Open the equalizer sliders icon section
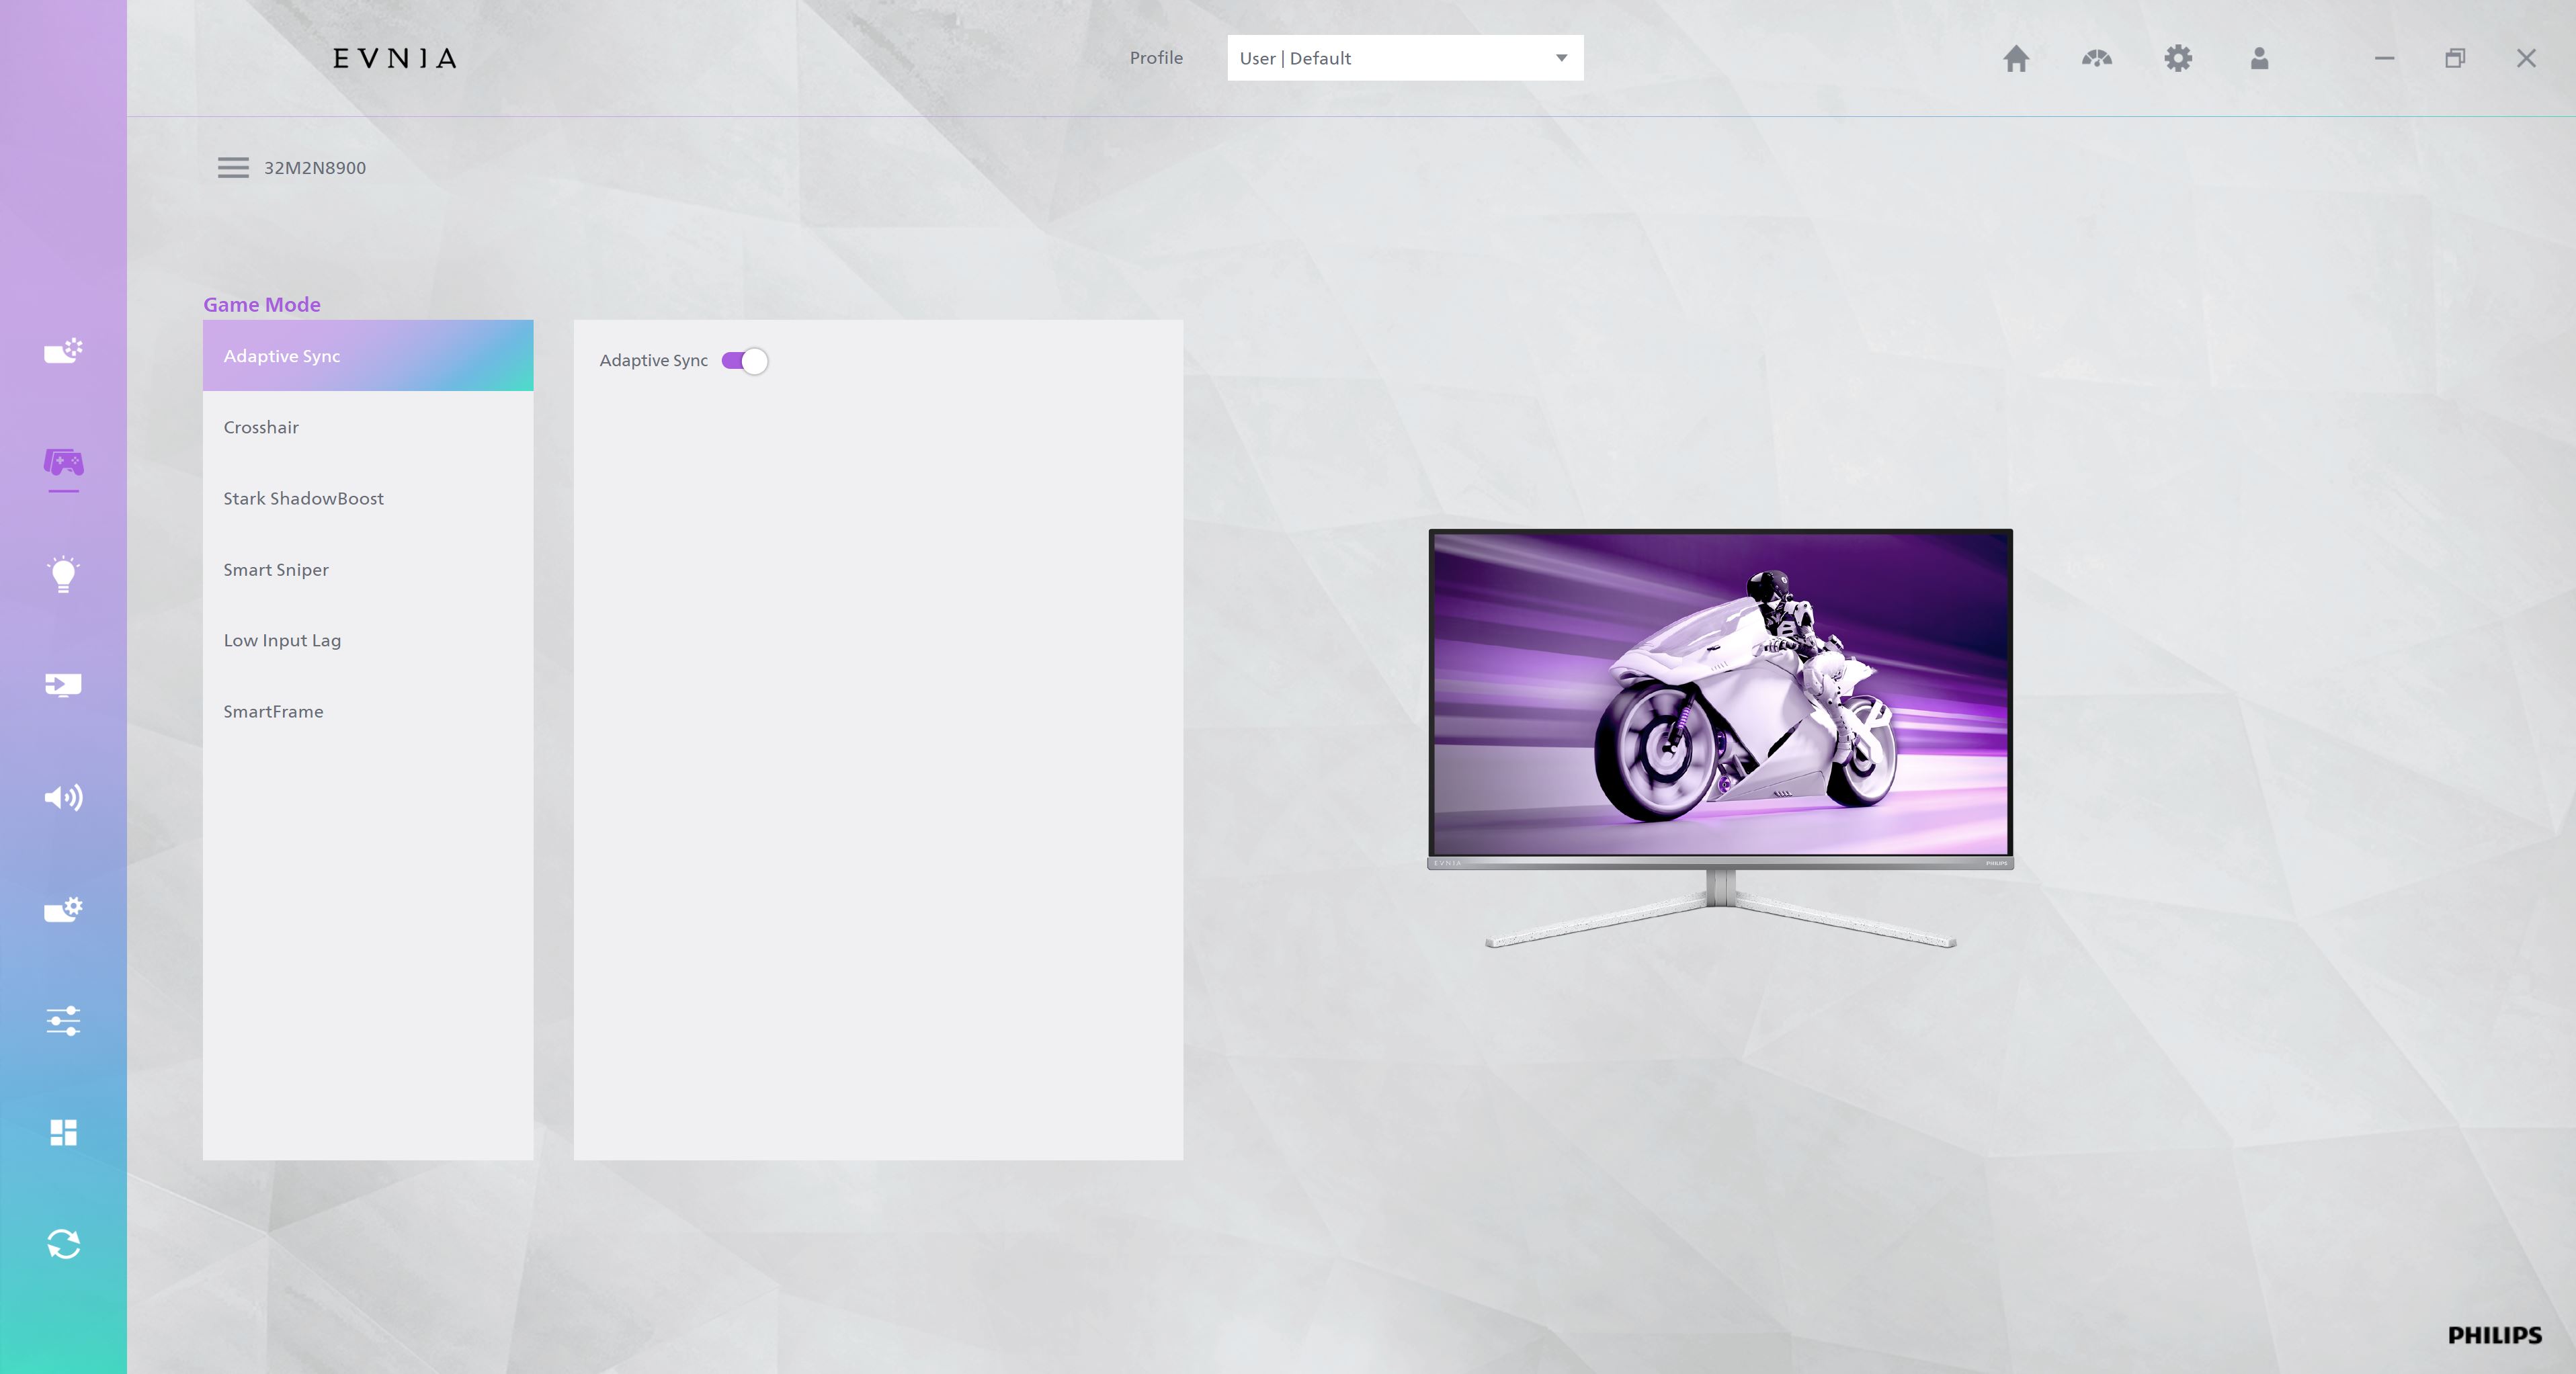 (x=63, y=1021)
